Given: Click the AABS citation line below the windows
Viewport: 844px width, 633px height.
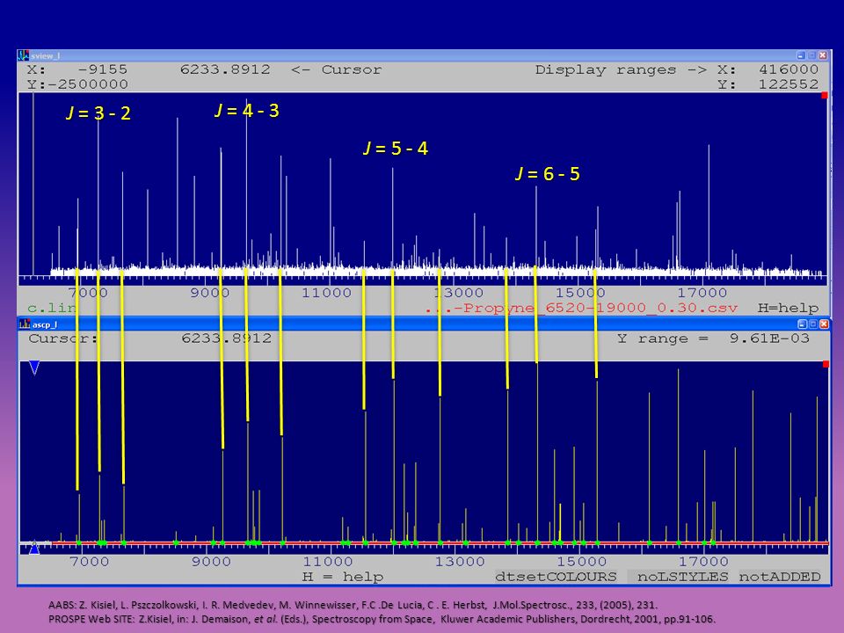Looking at the screenshot, I should point(353,605).
